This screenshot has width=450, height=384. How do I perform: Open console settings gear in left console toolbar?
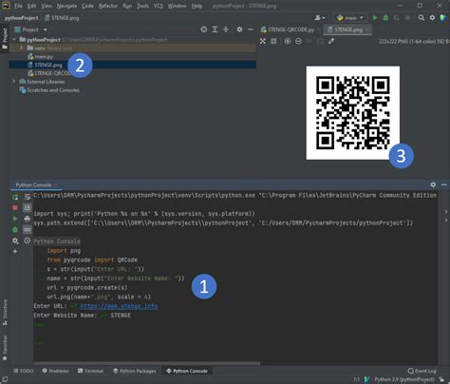[15, 240]
